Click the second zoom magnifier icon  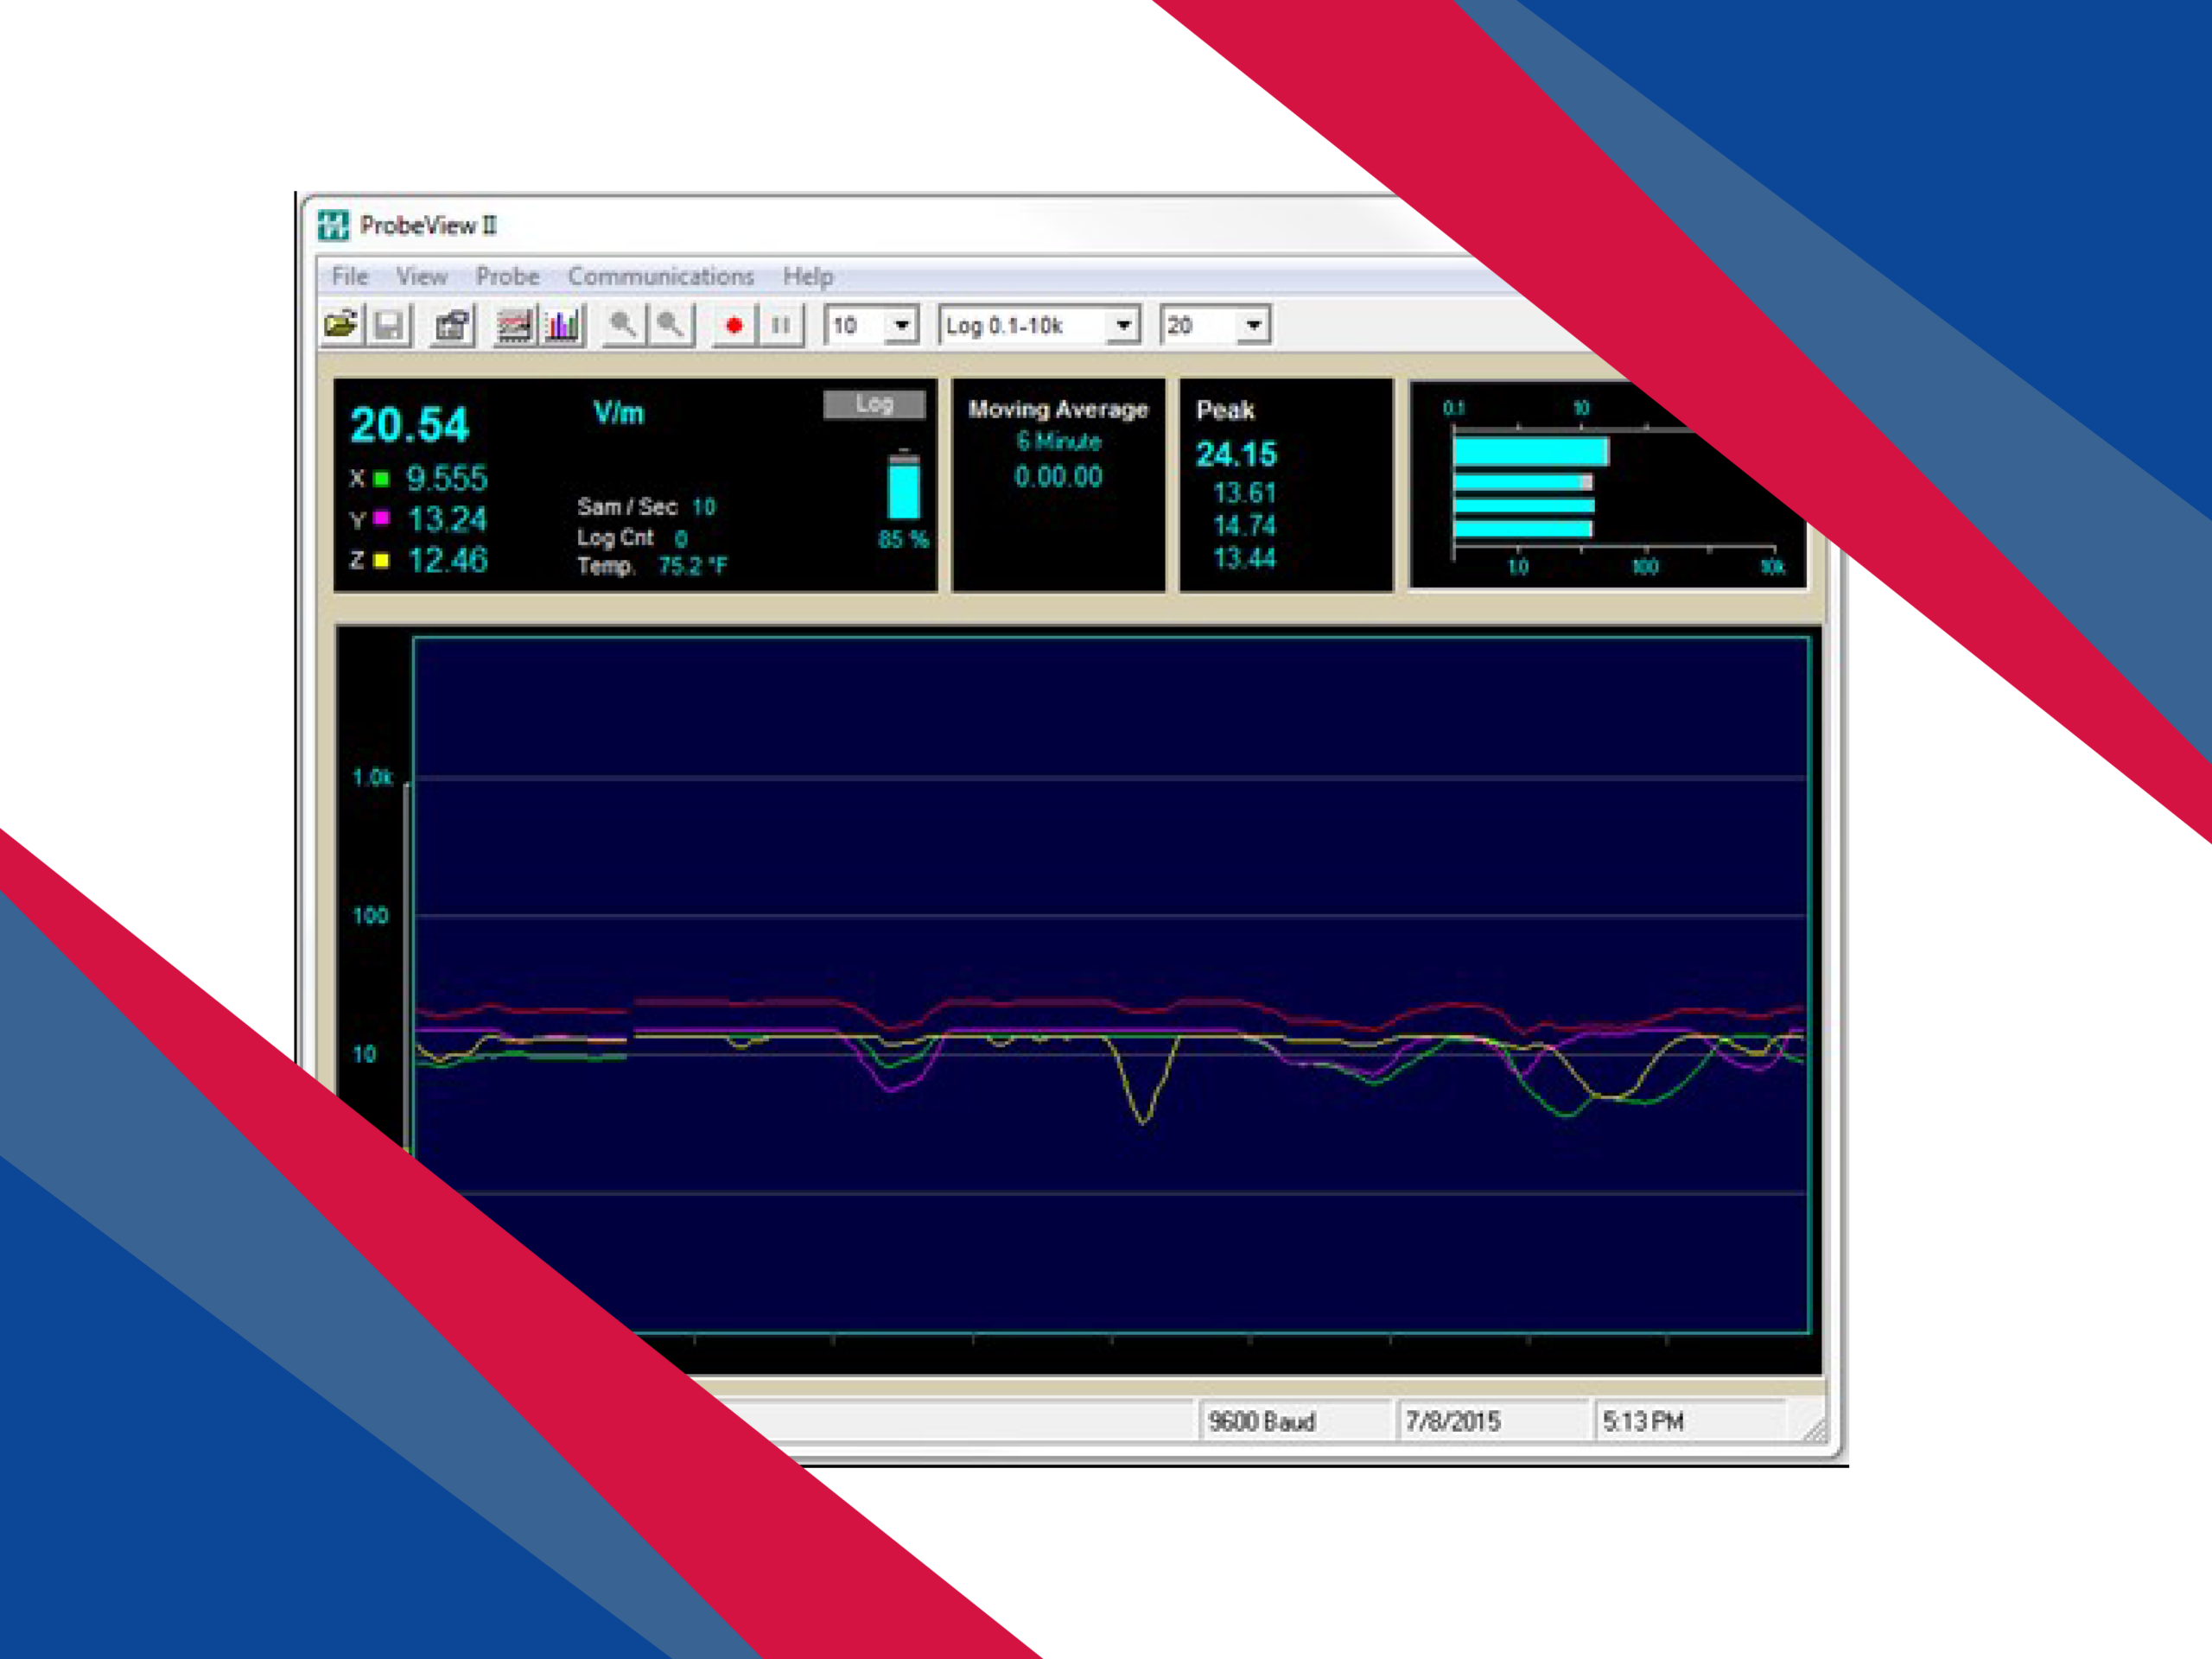[x=670, y=326]
